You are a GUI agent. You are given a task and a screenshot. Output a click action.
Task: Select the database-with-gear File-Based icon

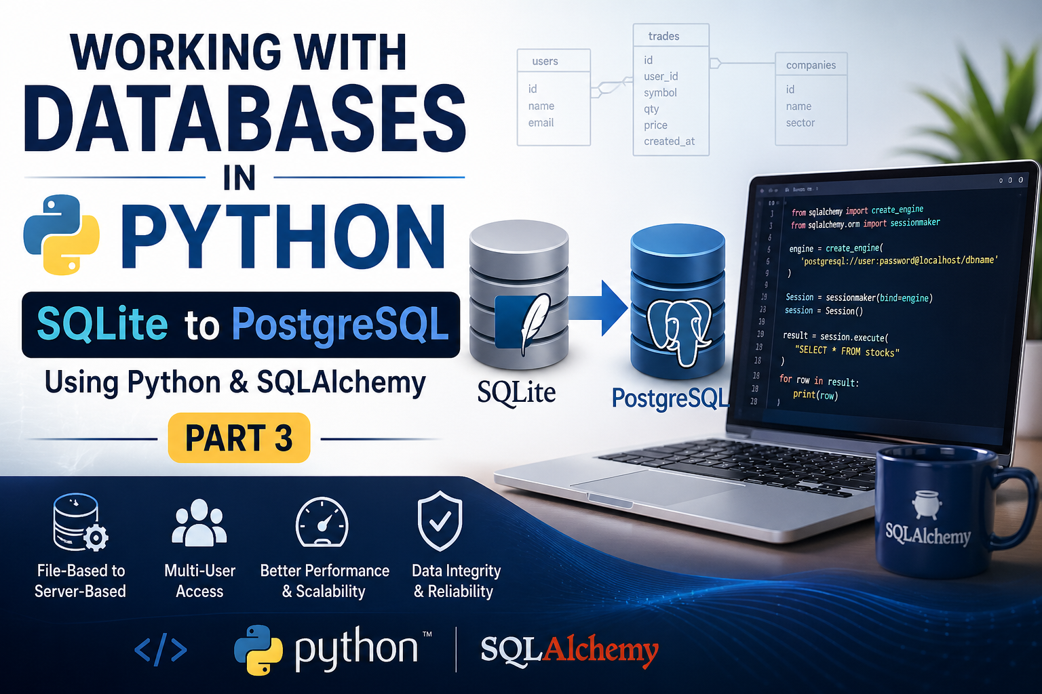80,523
